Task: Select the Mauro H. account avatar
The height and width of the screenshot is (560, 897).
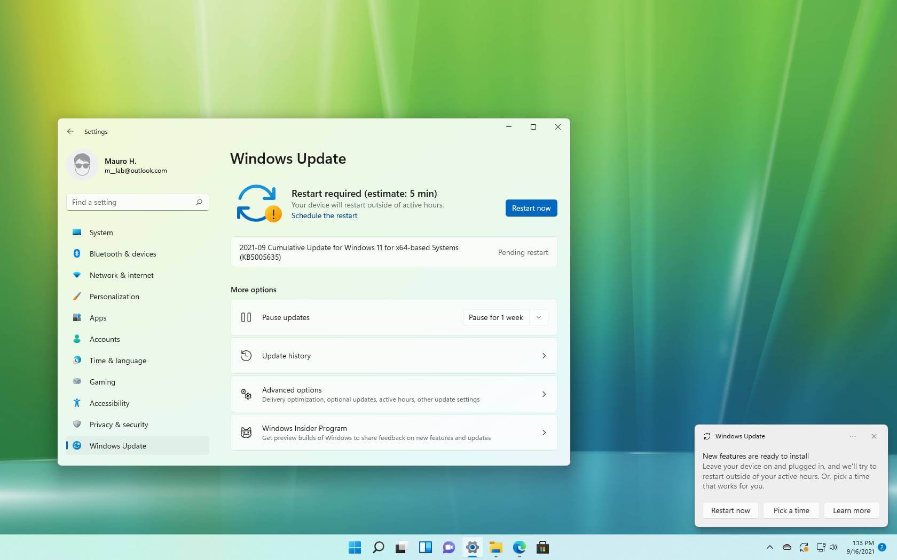Action: pos(83,164)
